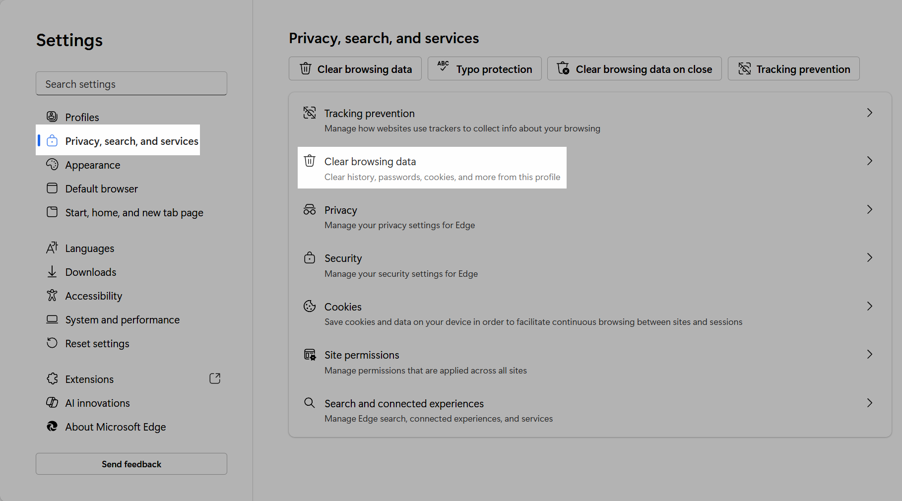Open the Cookies row chevron arrow
The height and width of the screenshot is (501, 902).
869,306
